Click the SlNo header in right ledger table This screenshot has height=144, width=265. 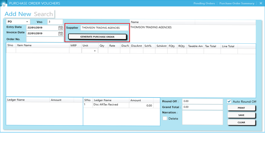pyautogui.click(x=88, y=100)
